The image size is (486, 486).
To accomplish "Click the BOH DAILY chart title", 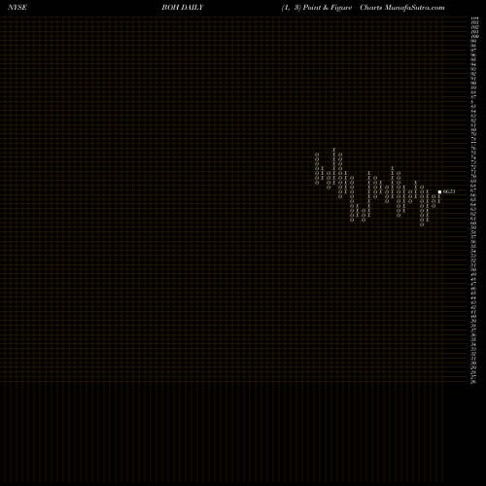I will point(183,8).
